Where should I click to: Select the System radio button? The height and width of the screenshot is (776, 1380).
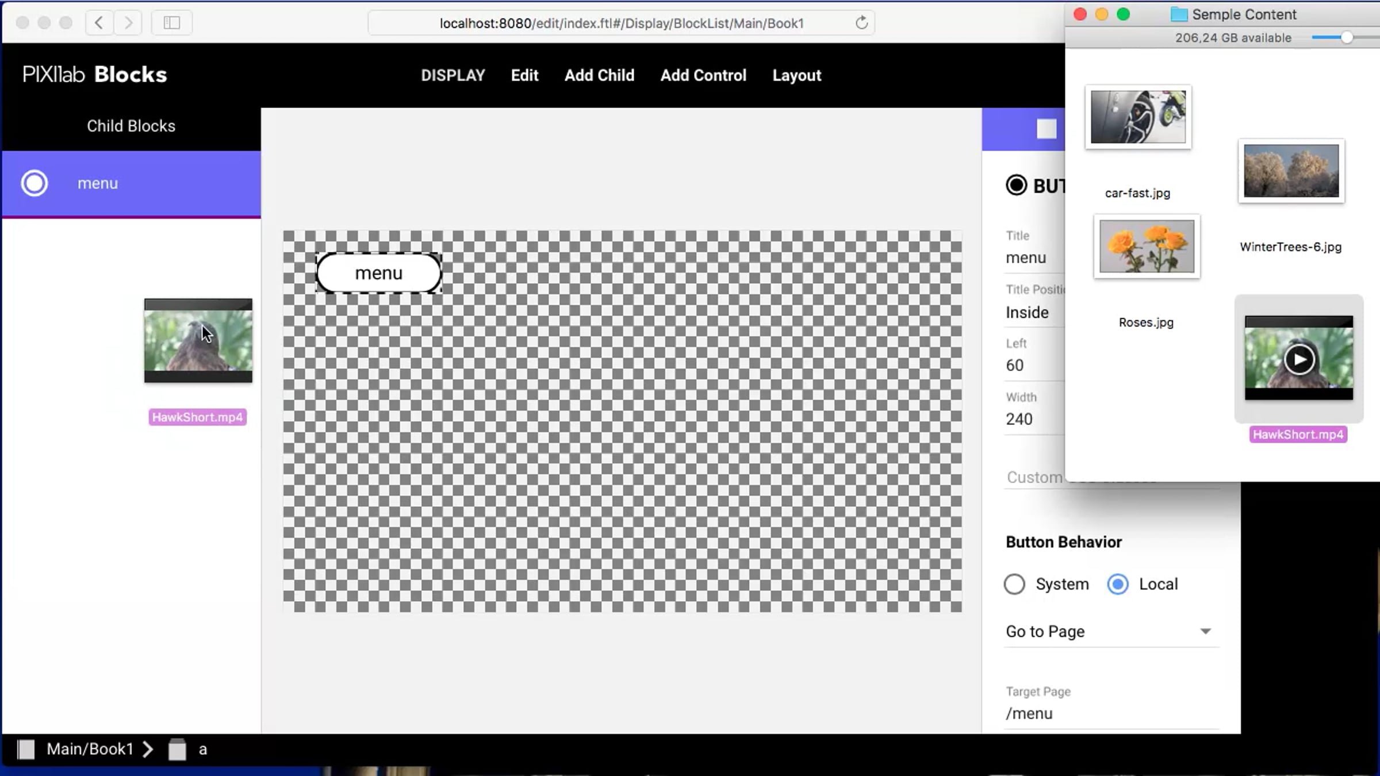pyautogui.click(x=1014, y=584)
